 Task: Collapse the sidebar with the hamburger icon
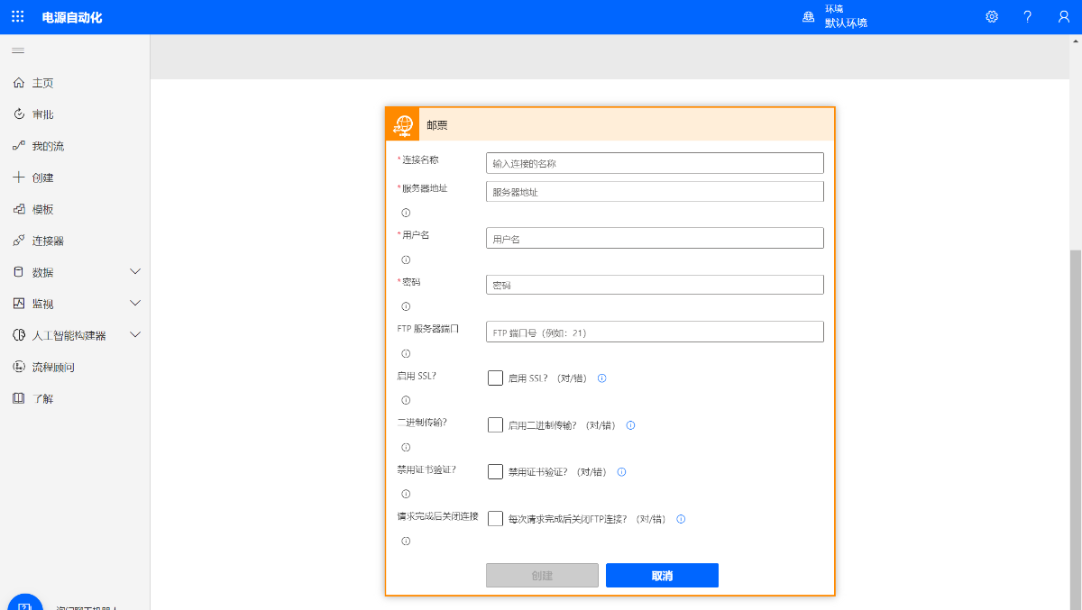coord(18,50)
